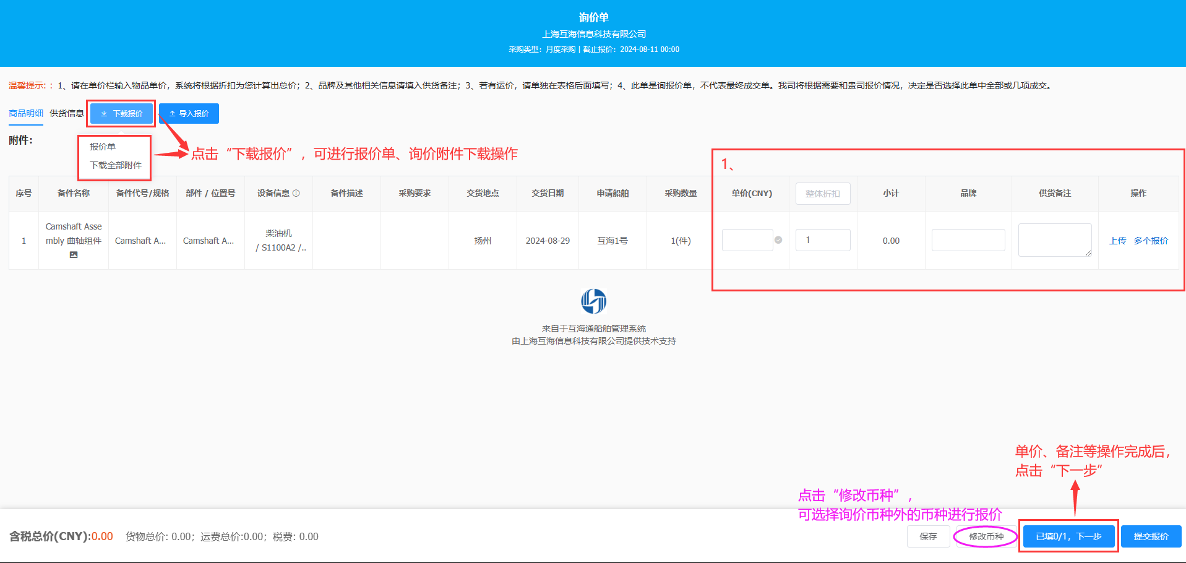
Task: Click the 序号 column header
Action: pos(24,193)
